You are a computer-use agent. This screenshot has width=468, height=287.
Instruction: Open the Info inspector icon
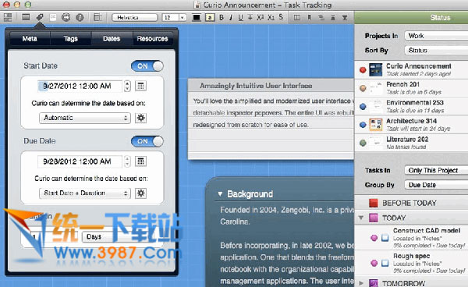(x=80, y=17)
